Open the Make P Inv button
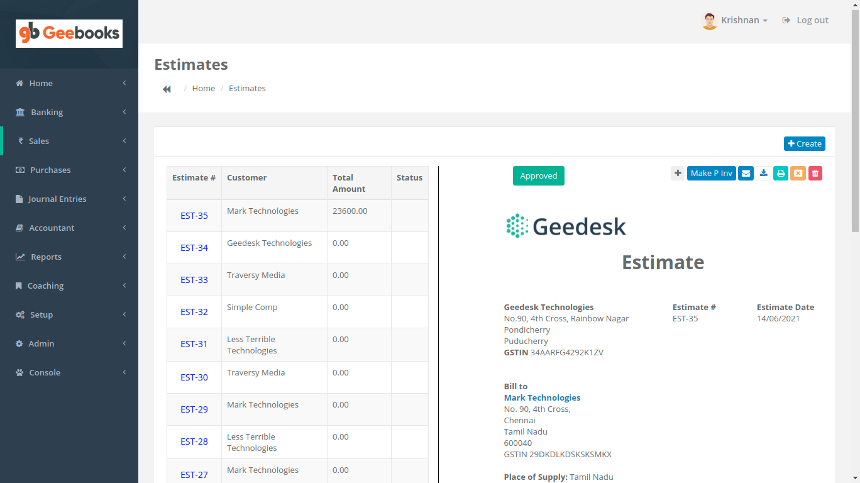860x483 pixels. [711, 173]
